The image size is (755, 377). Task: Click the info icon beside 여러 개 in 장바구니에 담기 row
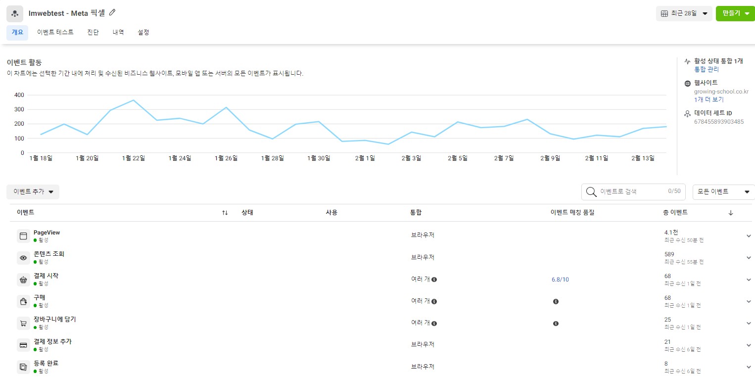tap(434, 324)
